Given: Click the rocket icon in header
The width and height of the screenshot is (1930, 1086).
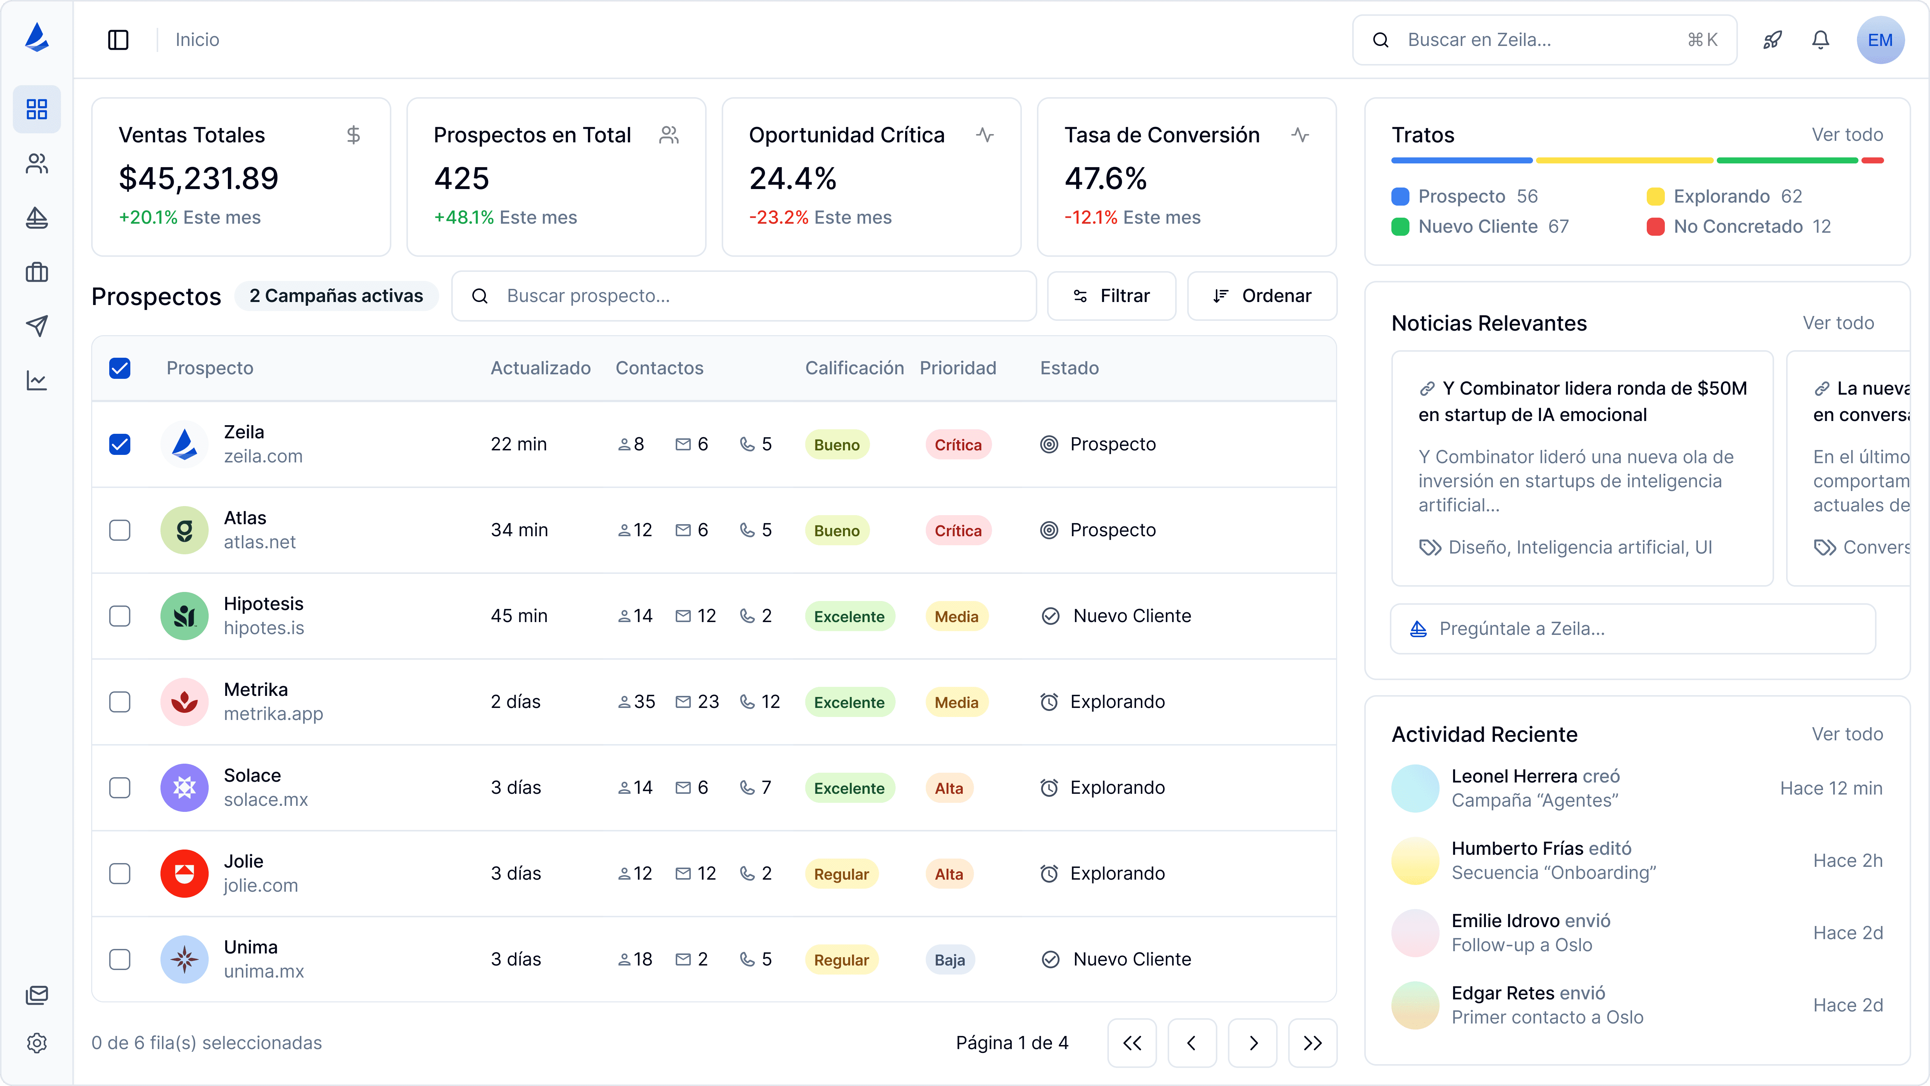Looking at the screenshot, I should pyautogui.click(x=1772, y=40).
